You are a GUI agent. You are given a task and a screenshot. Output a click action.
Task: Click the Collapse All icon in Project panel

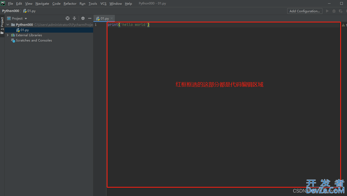tap(74, 18)
